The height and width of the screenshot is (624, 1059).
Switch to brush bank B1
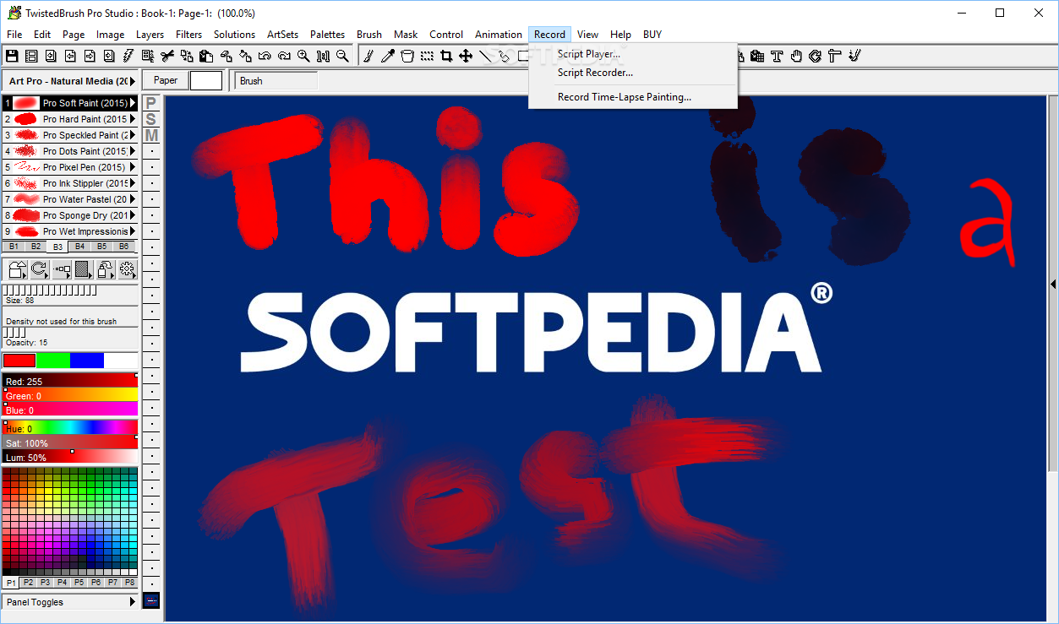[x=14, y=247]
